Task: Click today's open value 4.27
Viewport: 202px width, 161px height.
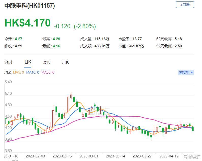Action: [x=19, y=39]
